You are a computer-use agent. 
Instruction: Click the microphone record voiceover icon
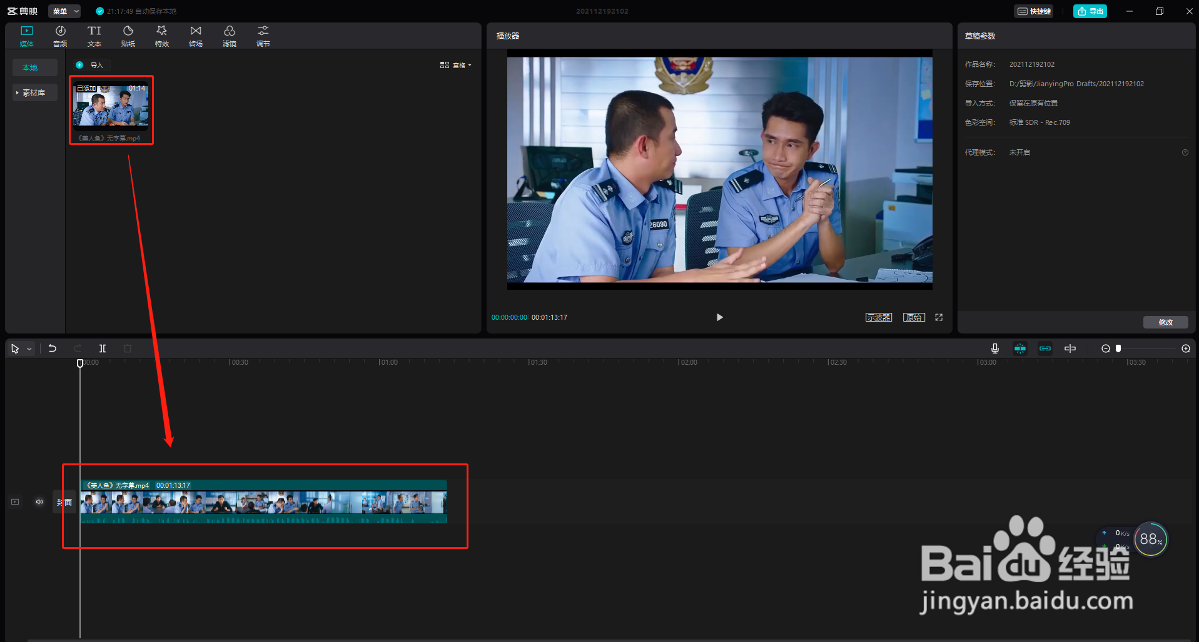coord(995,348)
